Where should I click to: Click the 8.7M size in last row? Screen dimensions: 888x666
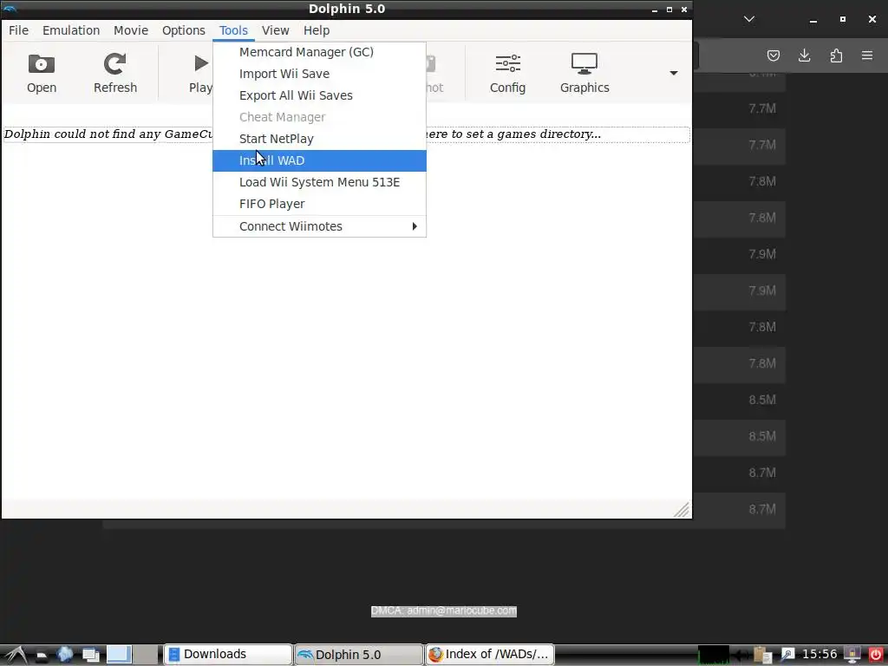[x=761, y=509]
